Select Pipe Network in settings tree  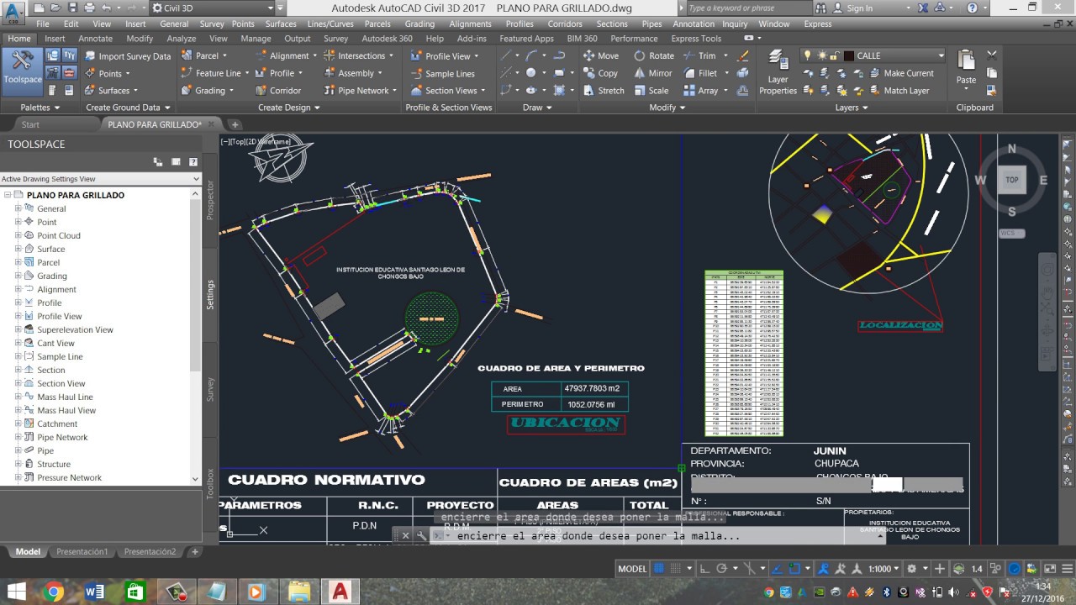[x=62, y=437]
